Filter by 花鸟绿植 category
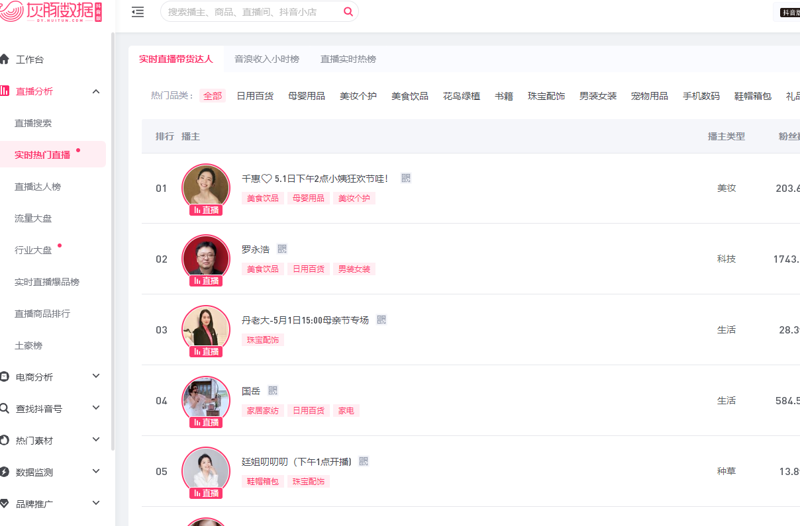800x526 pixels. (462, 96)
